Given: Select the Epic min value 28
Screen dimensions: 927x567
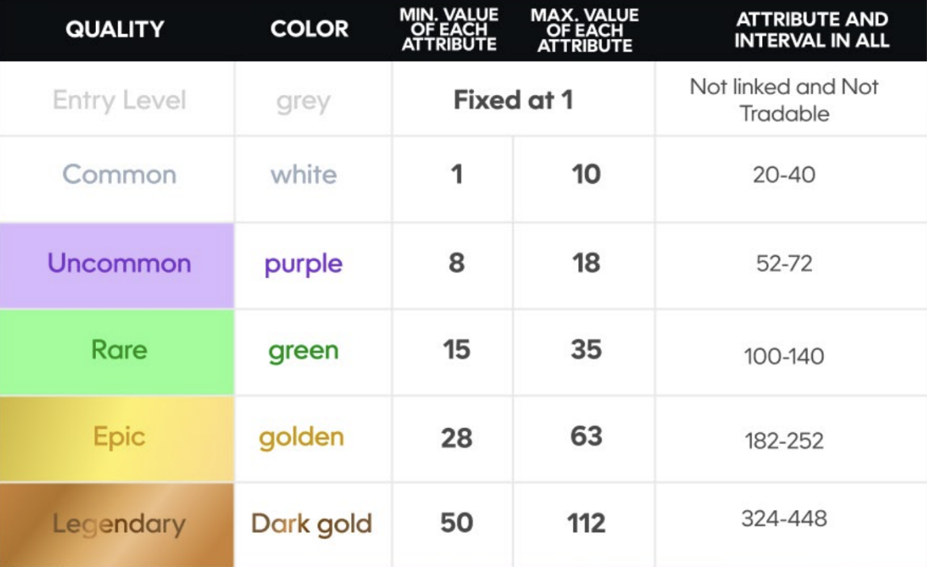Looking at the screenshot, I should [x=457, y=437].
